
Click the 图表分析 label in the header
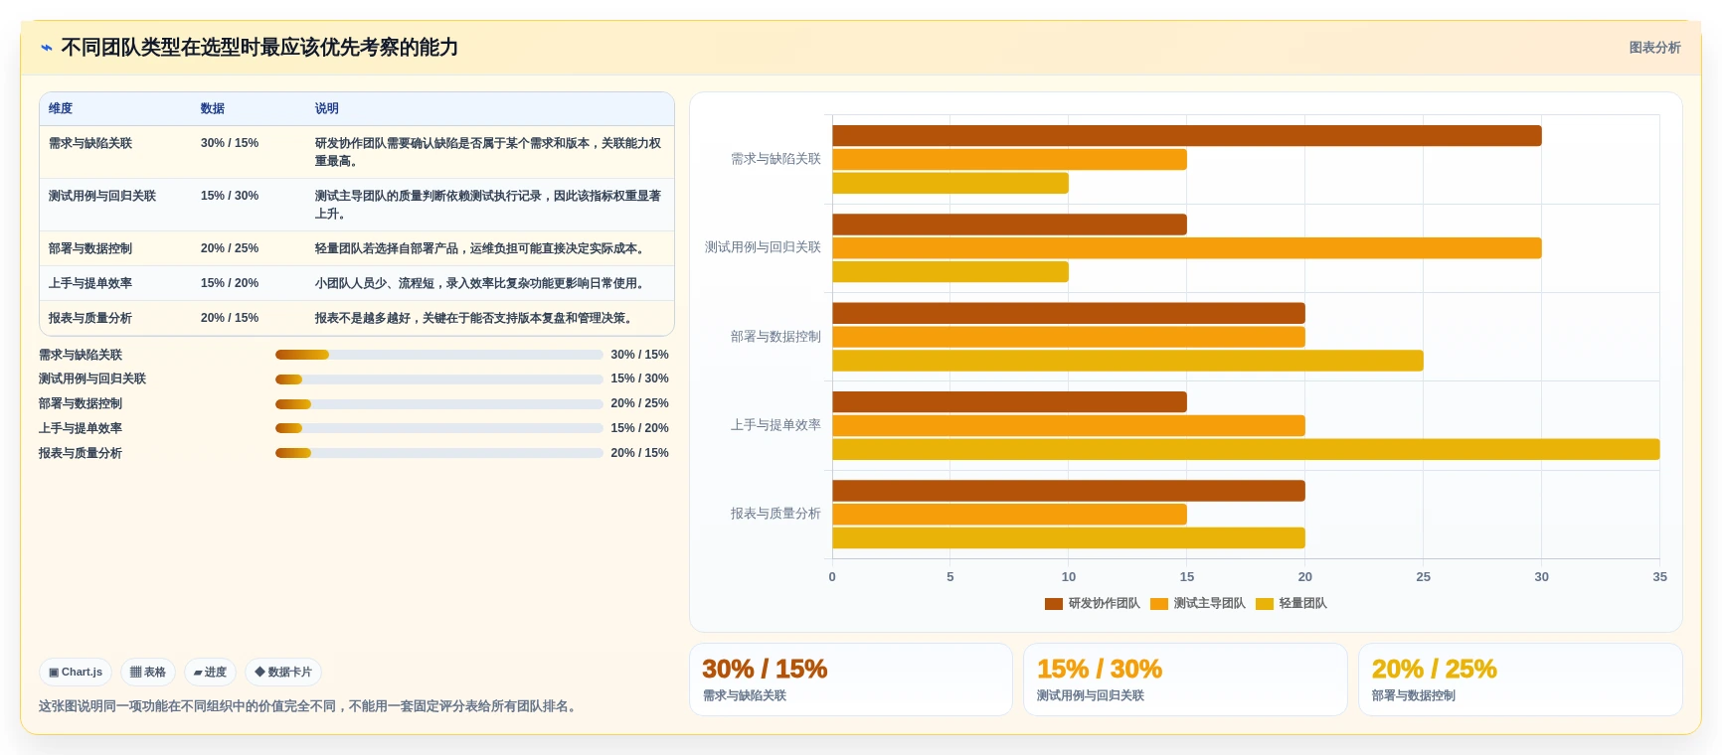pyautogui.click(x=1654, y=48)
